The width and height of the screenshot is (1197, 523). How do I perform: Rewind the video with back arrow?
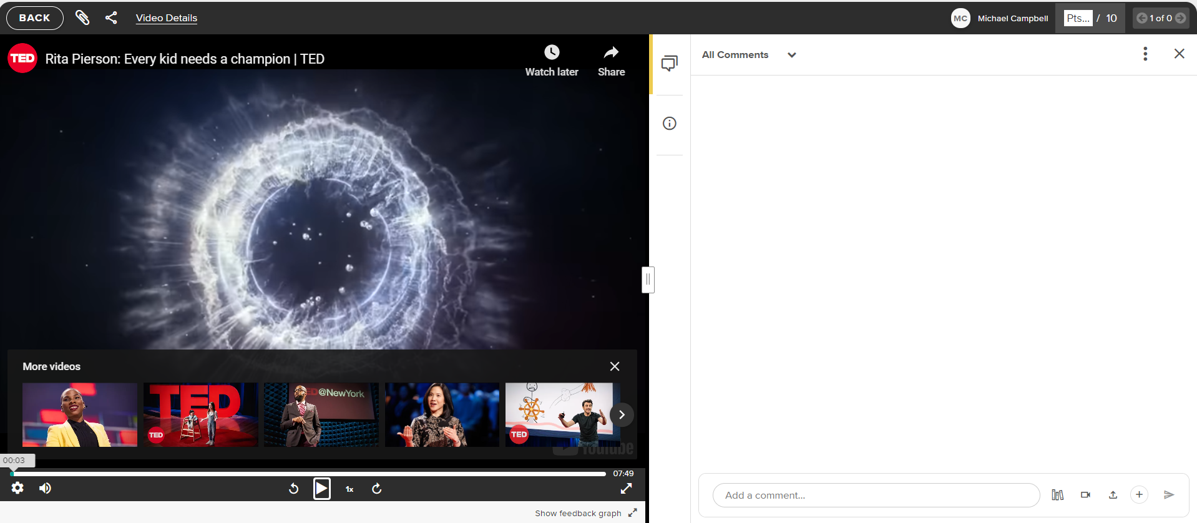294,489
